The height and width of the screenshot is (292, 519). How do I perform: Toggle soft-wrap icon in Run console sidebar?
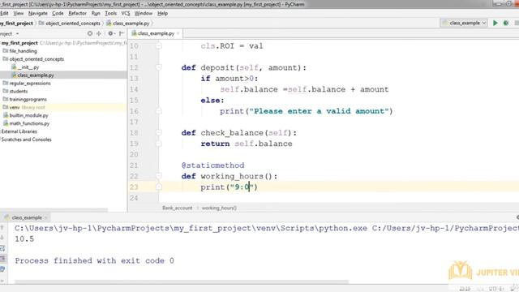point(2,248)
